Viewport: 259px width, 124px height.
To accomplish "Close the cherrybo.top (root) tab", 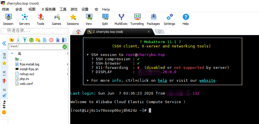I will 148,32.
